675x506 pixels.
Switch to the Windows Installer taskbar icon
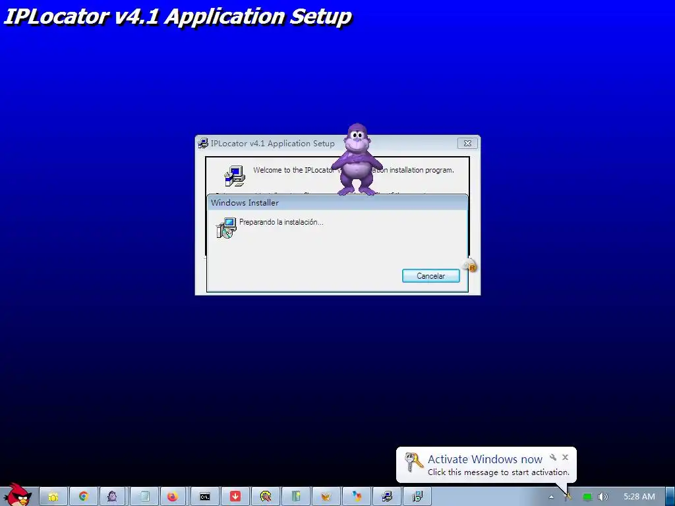[417, 497]
